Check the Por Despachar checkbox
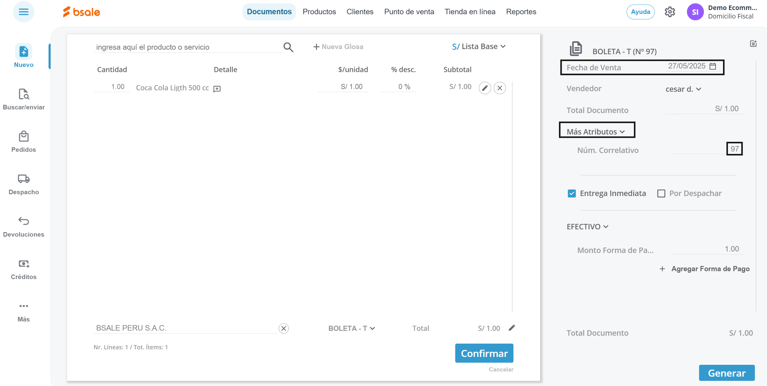The width and height of the screenshot is (767, 386). click(661, 193)
